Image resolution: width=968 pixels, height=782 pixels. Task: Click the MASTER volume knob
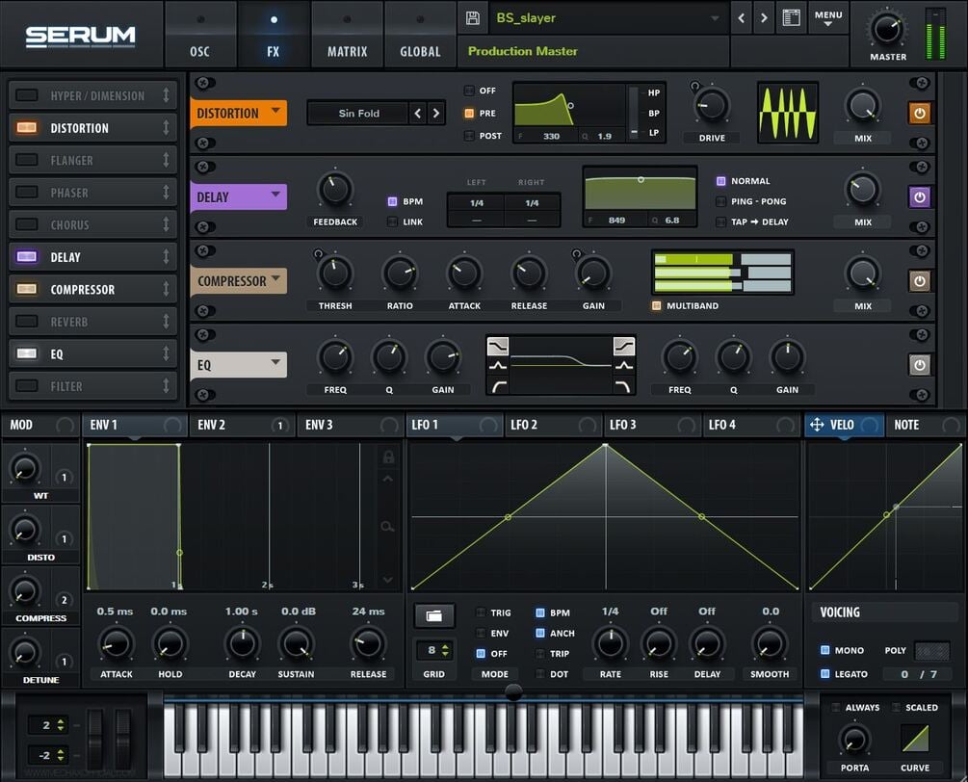[x=887, y=28]
